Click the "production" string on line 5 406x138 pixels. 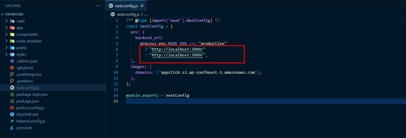click(x=213, y=43)
